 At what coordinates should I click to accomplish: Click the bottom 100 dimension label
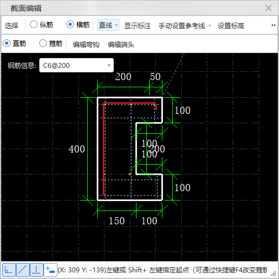(149, 220)
